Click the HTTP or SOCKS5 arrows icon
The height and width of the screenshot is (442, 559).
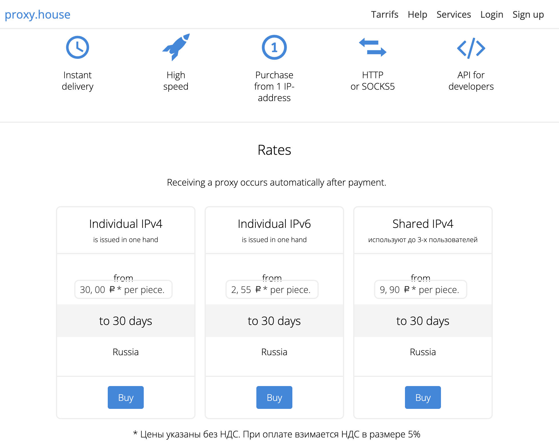[x=373, y=47]
